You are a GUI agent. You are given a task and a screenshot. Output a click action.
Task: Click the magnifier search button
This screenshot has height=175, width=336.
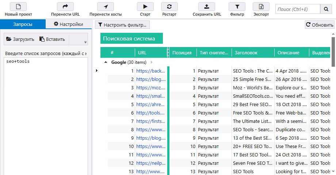tap(326, 9)
